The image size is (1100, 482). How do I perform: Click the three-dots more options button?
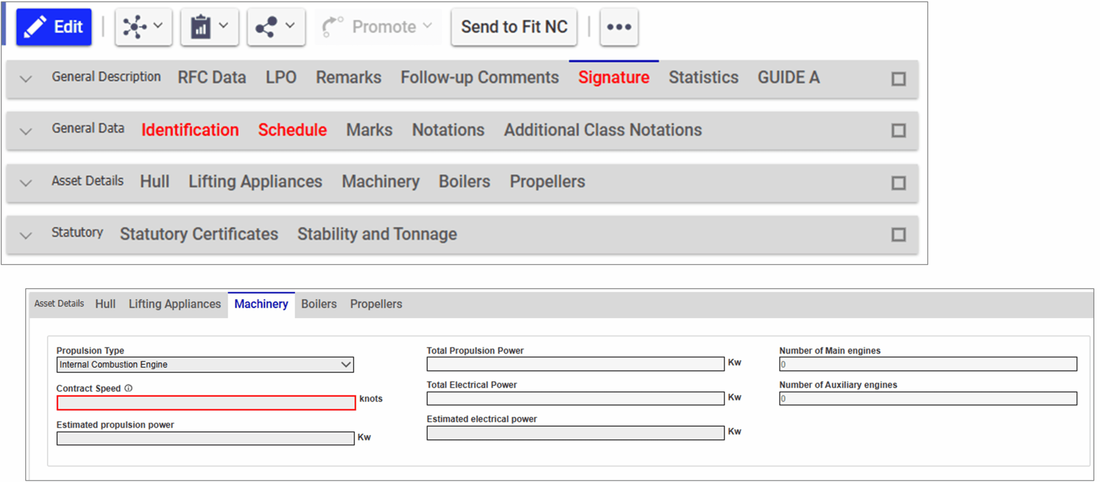(x=619, y=27)
